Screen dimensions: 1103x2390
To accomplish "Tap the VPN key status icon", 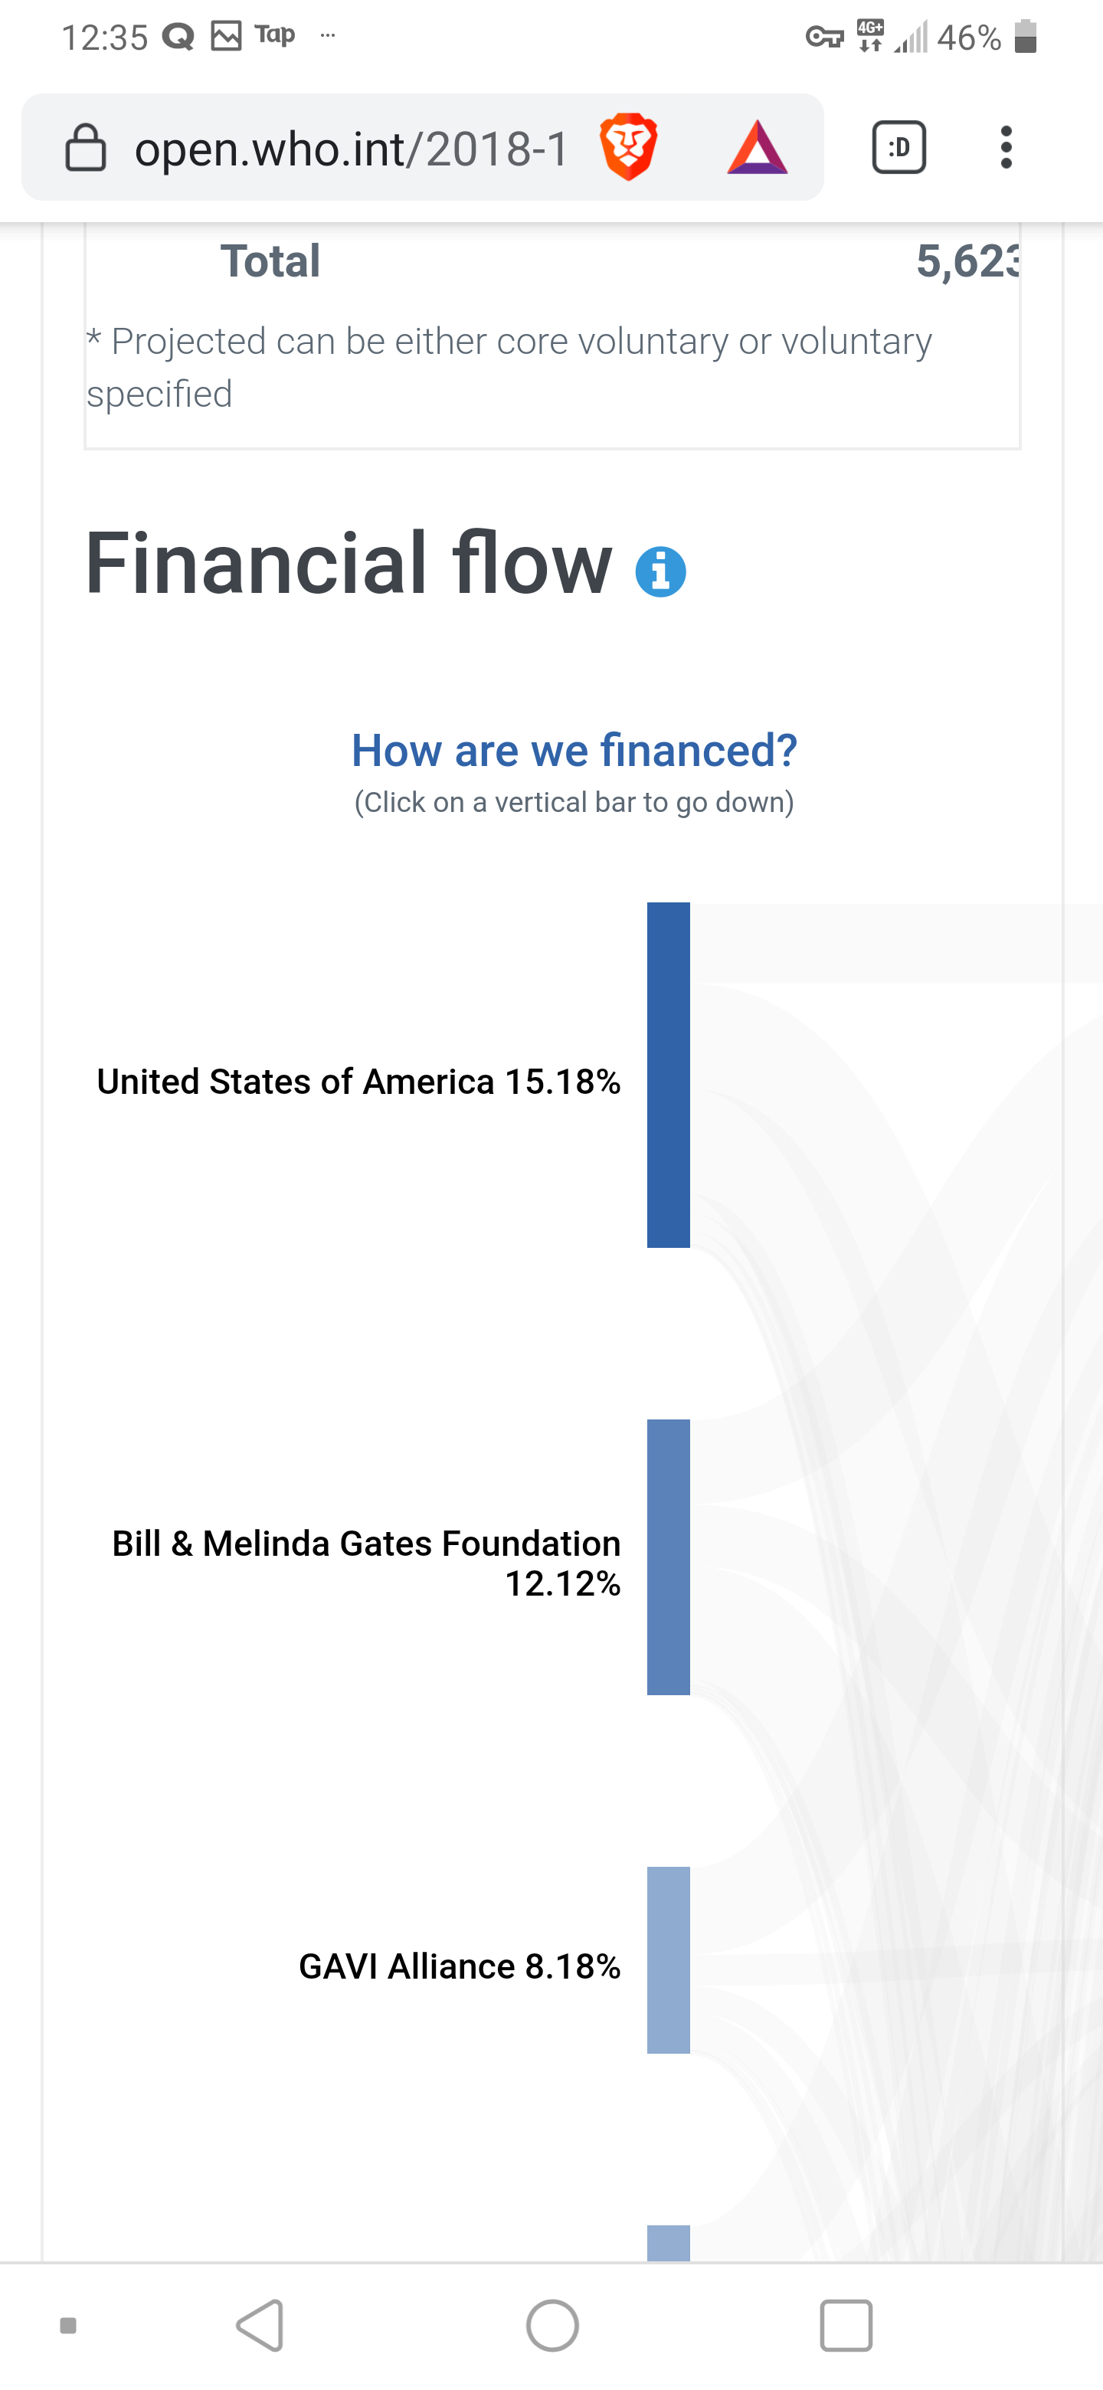I will click(x=823, y=37).
